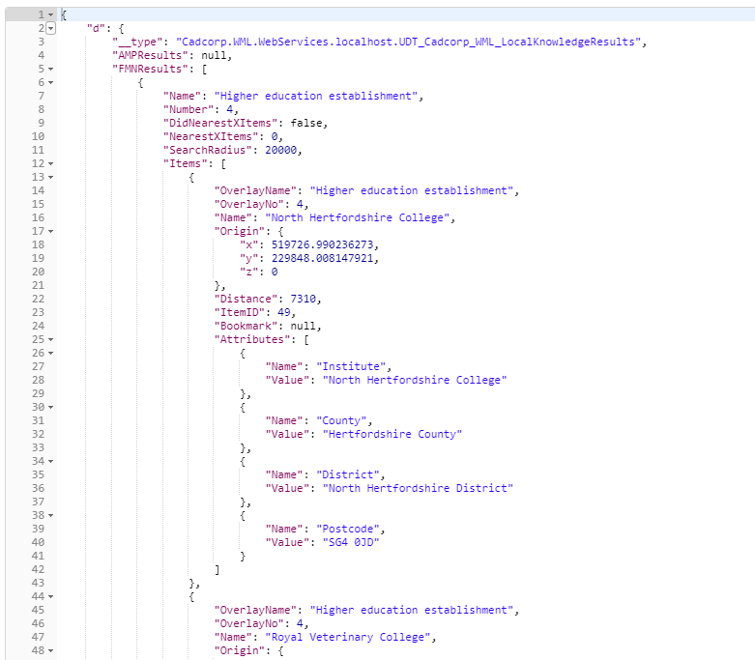Image resolution: width=755 pixels, height=660 pixels.
Task: Click line number 42 in the gutter
Action: (x=38, y=569)
